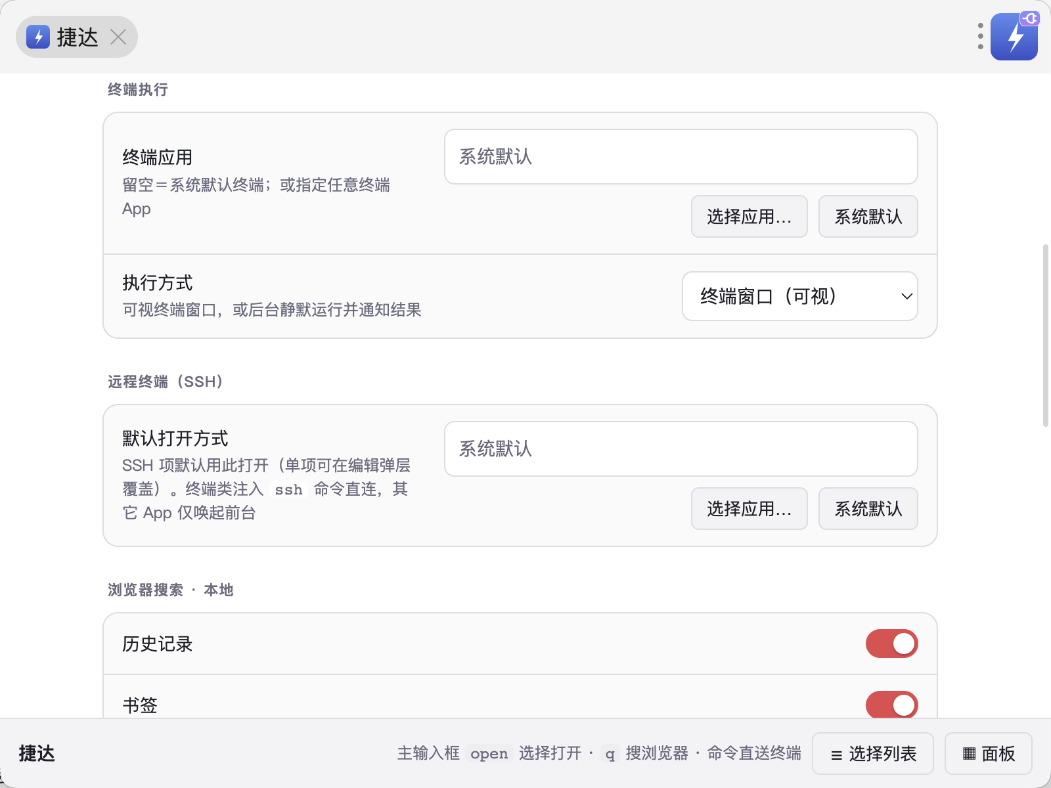
Task: Click the vertical scrollbar thumb
Action: pyautogui.click(x=1046, y=336)
